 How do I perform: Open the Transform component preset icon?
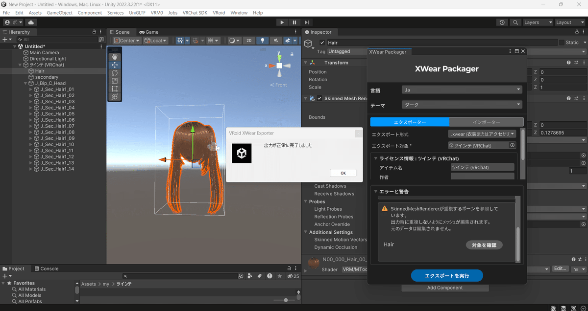coord(576,63)
